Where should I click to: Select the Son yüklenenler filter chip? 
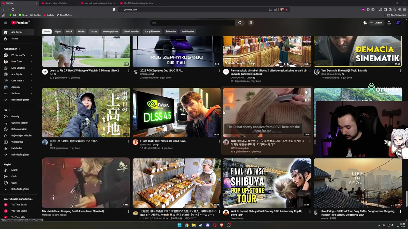tap(152, 31)
